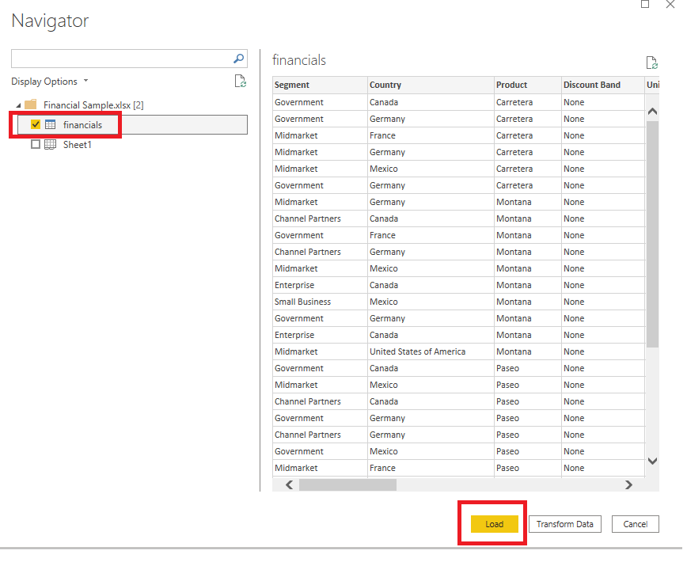The image size is (687, 566).
Task: Open the Display Options dropdown
Action: point(50,82)
